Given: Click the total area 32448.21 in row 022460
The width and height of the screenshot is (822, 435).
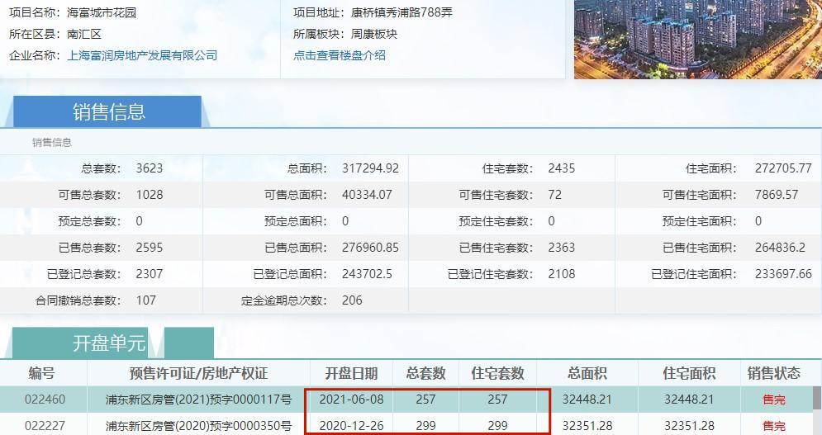Looking at the screenshot, I should [587, 400].
